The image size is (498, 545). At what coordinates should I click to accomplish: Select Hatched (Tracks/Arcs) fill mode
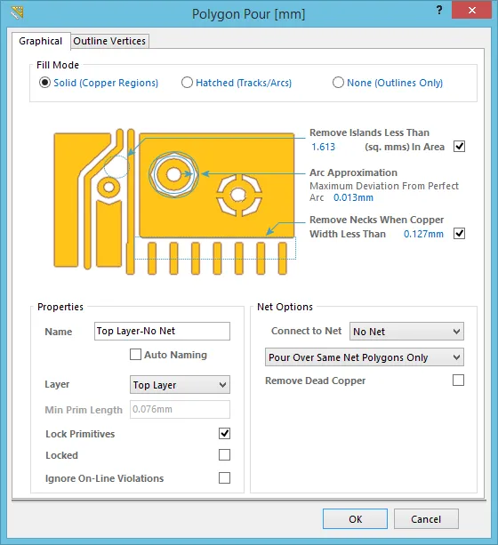point(187,83)
